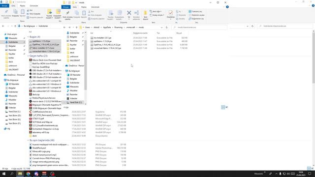Image resolution: width=315 pixels, height=177 pixels.
Task: Click İndirilenler window search box
Action: tap(285, 26)
